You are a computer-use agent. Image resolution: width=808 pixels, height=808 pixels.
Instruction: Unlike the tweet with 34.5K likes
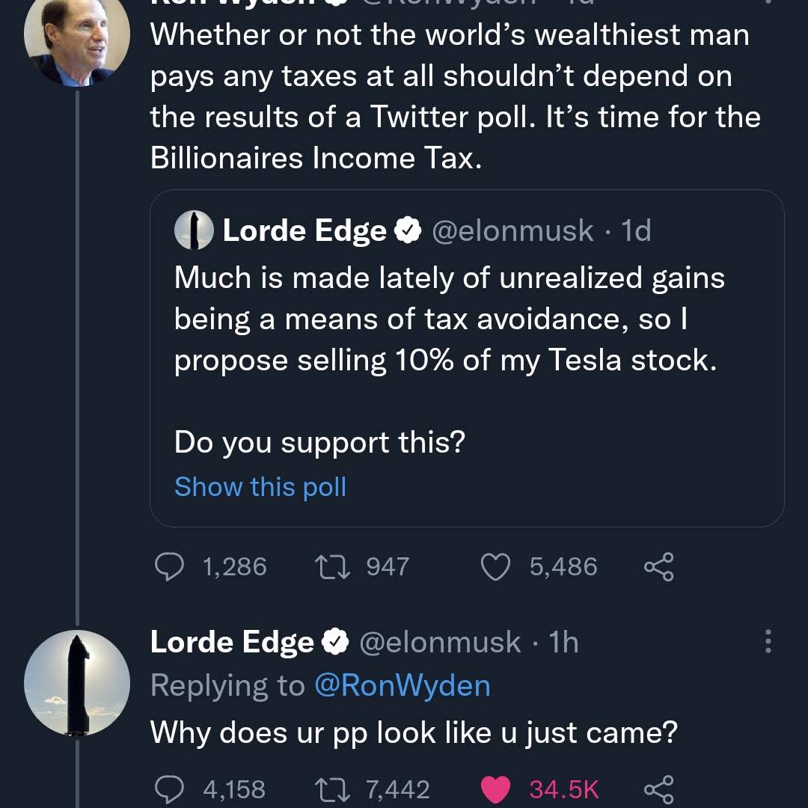tap(496, 789)
